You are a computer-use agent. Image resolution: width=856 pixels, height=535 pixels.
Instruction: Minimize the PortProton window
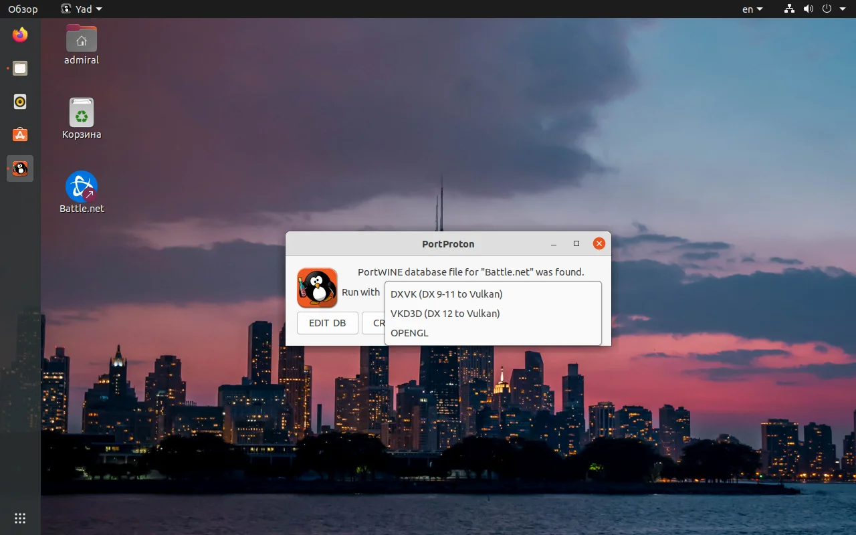click(554, 244)
